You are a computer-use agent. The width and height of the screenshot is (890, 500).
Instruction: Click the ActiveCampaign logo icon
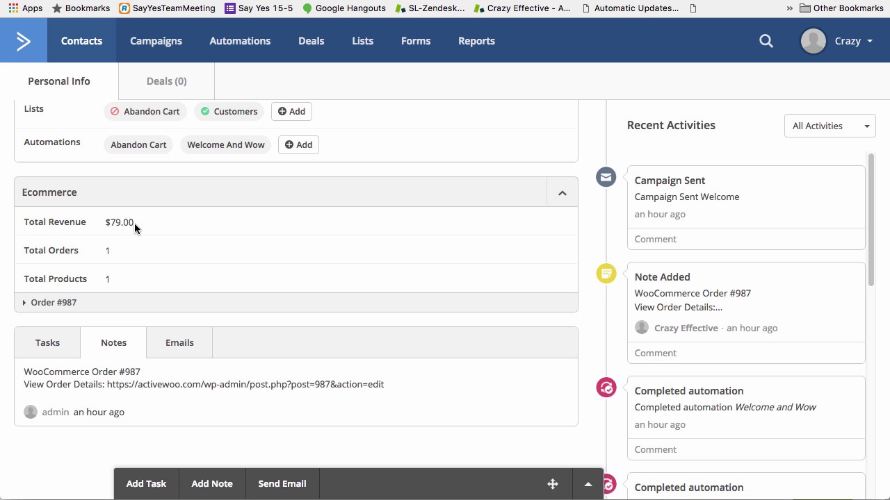click(x=24, y=41)
